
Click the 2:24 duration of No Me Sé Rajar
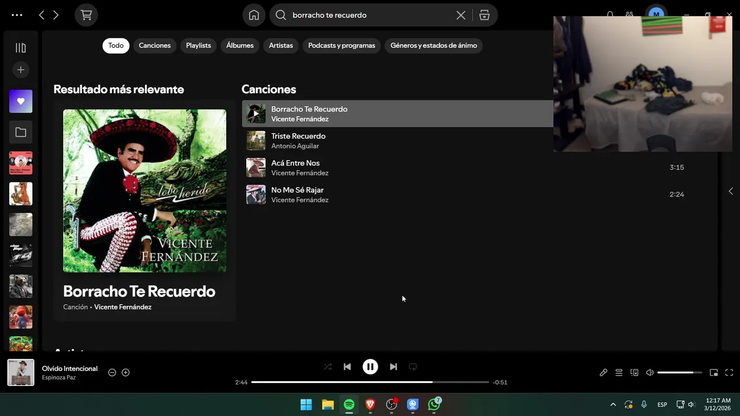[676, 195]
